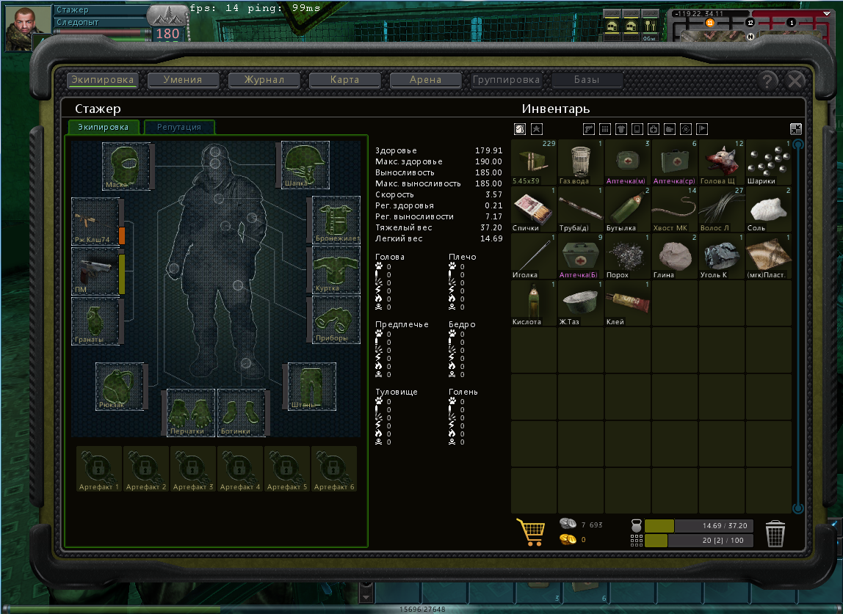843x614 pixels.
Task: Click the ПМ pistol slot
Action: 95,271
